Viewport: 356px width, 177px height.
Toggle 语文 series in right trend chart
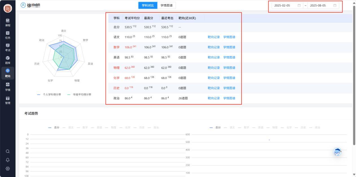(230, 128)
